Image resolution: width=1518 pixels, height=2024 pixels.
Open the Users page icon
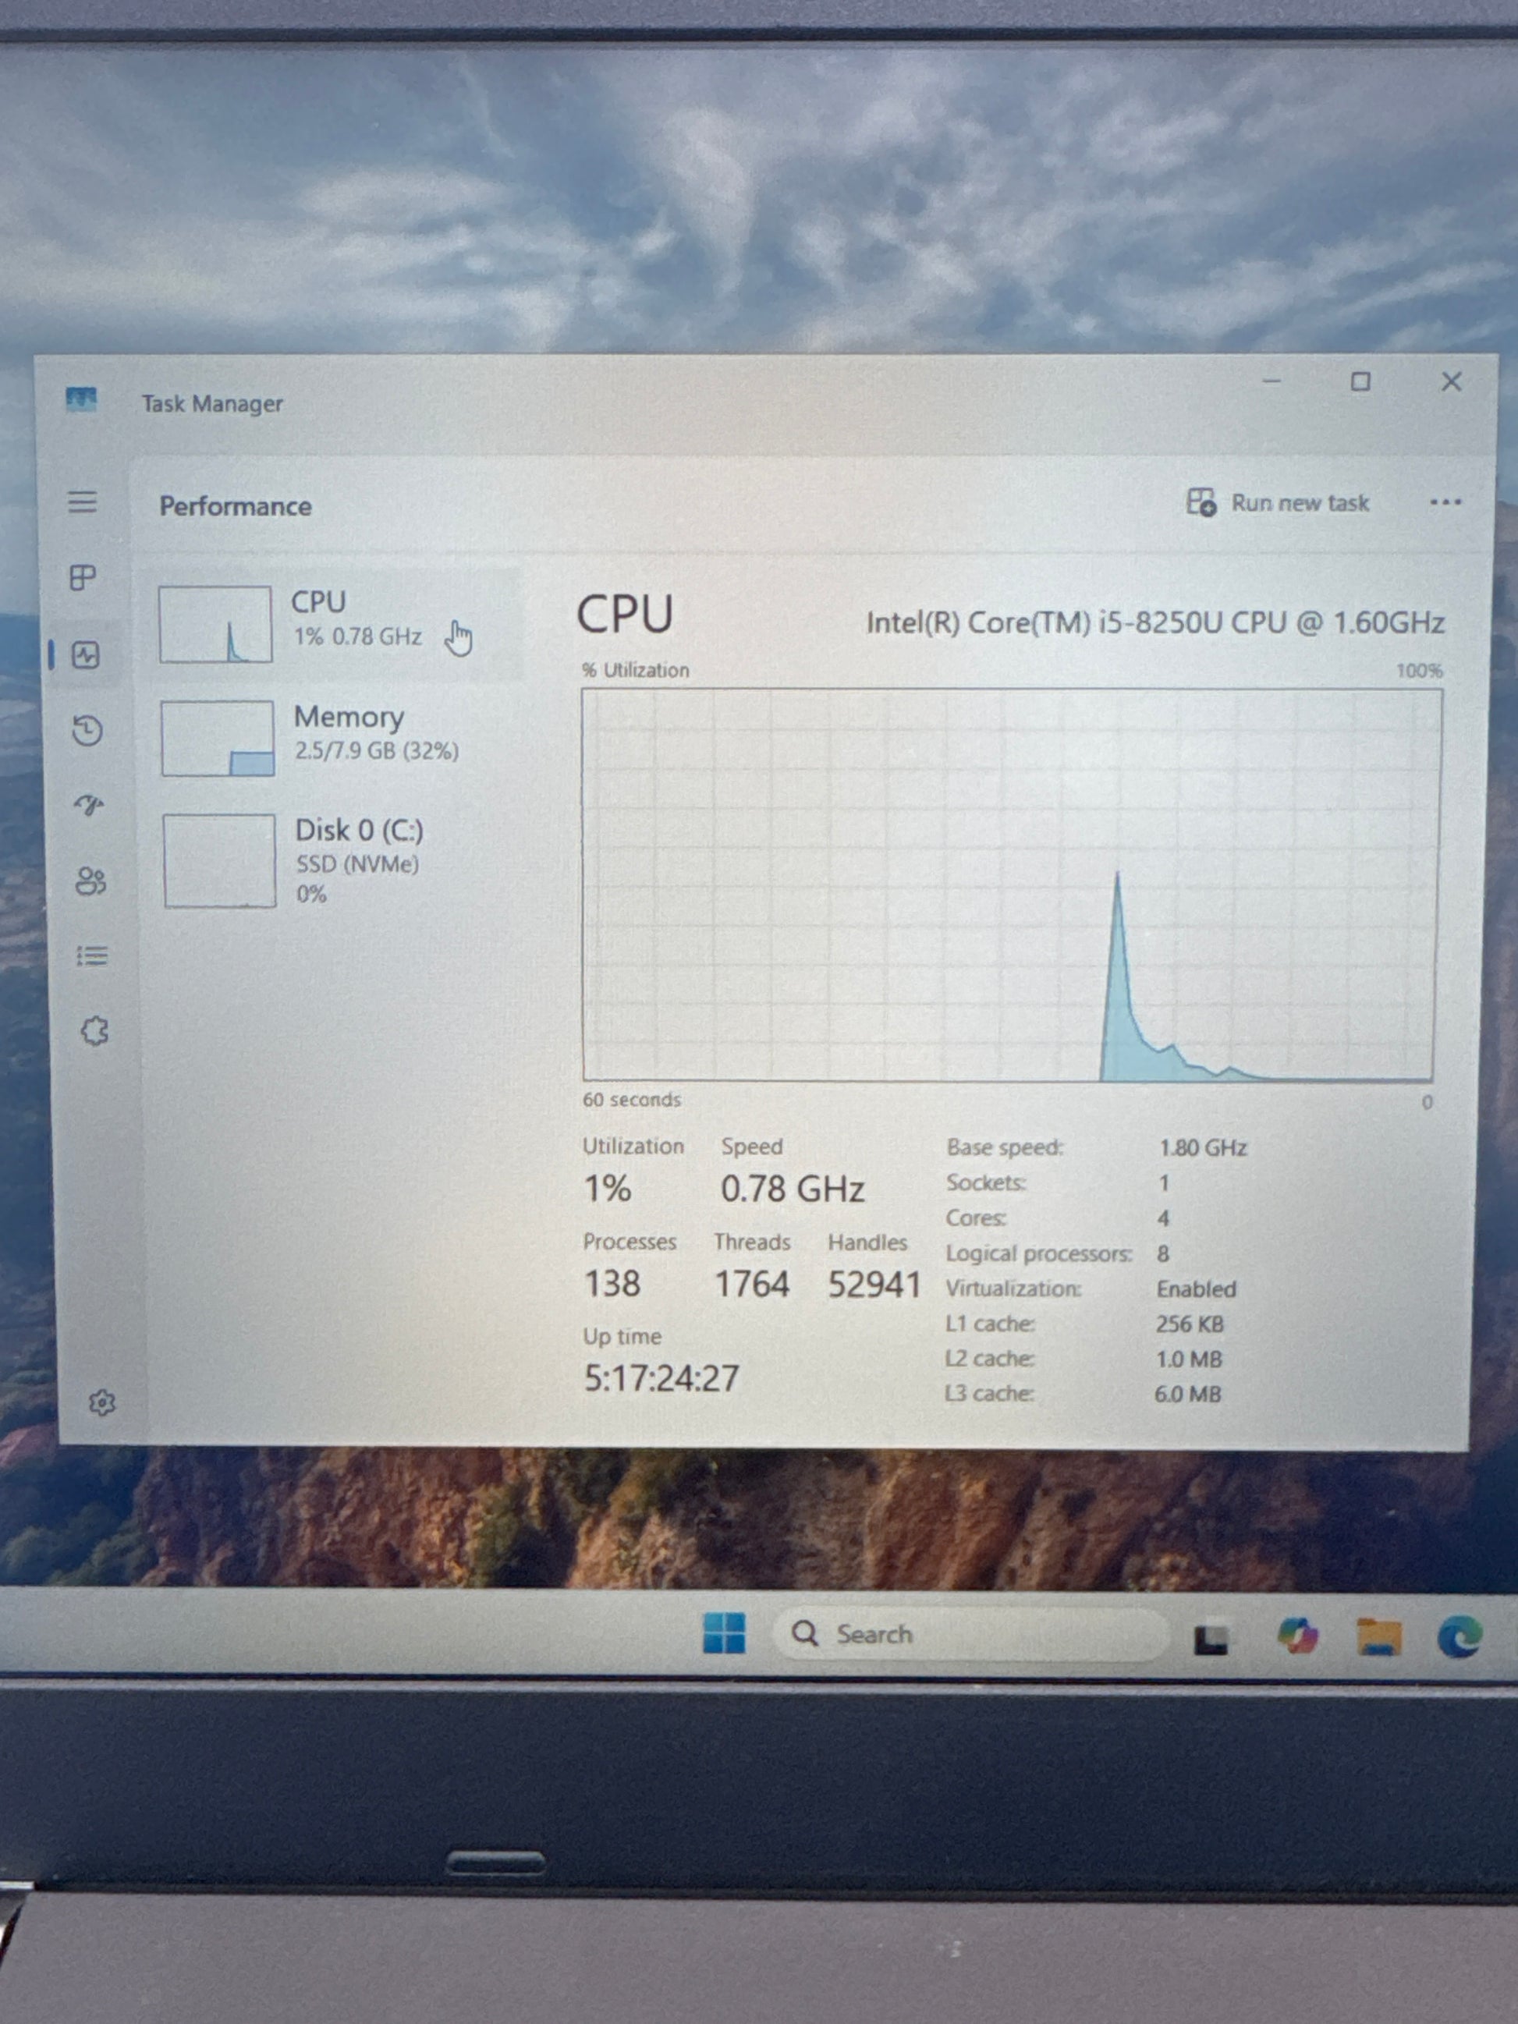(90, 881)
